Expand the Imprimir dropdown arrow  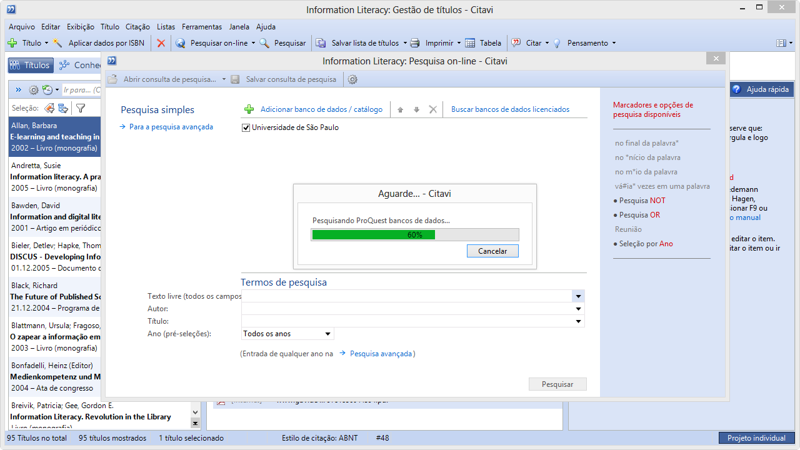tap(459, 43)
